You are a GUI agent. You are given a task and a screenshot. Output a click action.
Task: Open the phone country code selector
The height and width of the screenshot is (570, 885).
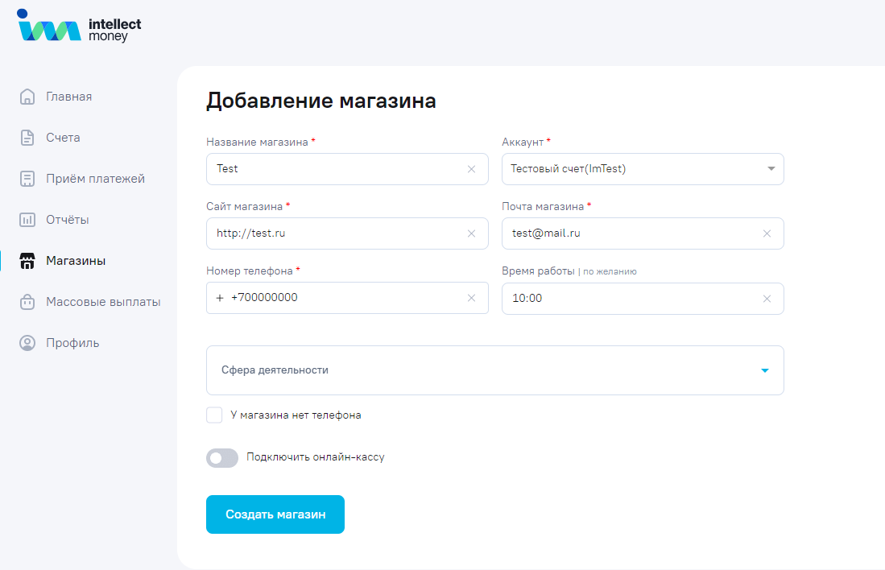(220, 298)
